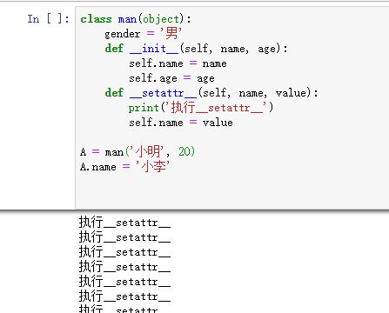Click the first '执行__setattr__' output line

pyautogui.click(x=124, y=223)
